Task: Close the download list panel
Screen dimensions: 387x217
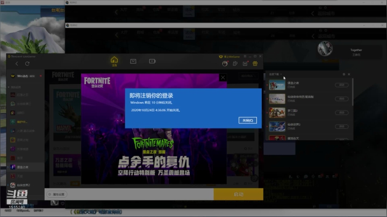Action: pyautogui.click(x=349, y=74)
